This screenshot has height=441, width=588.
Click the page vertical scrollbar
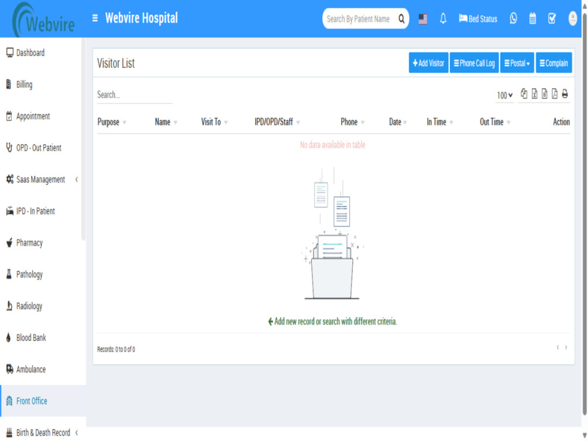pyautogui.click(x=584, y=214)
